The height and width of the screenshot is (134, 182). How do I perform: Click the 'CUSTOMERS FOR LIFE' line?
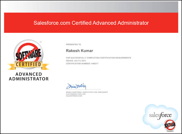76,94
